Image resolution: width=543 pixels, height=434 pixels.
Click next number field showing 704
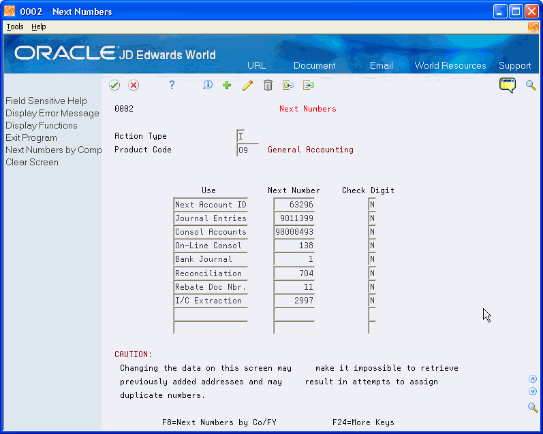pos(294,273)
